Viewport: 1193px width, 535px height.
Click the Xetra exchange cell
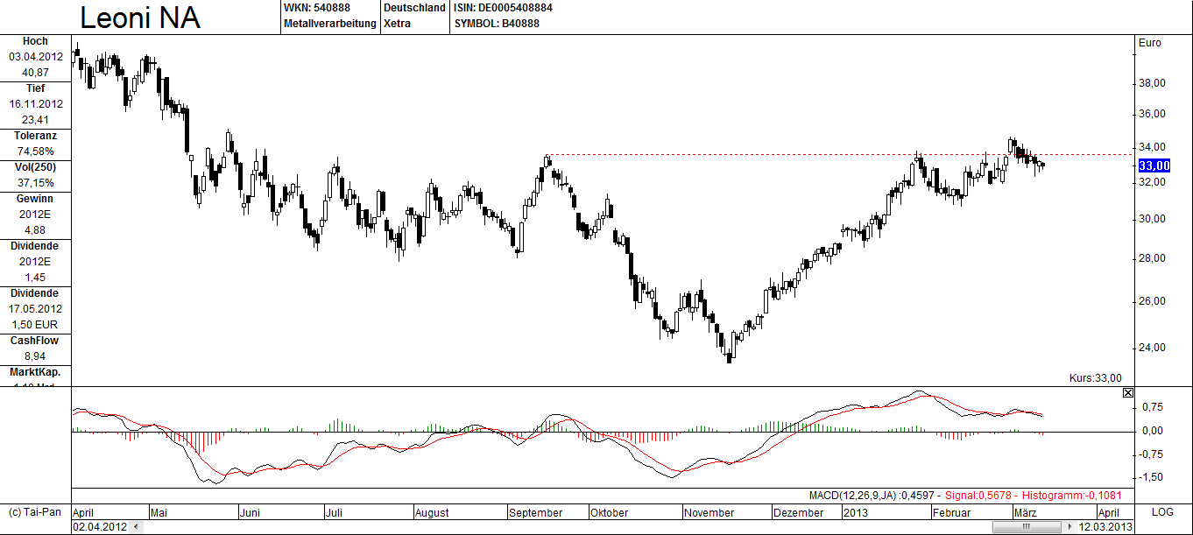click(398, 24)
